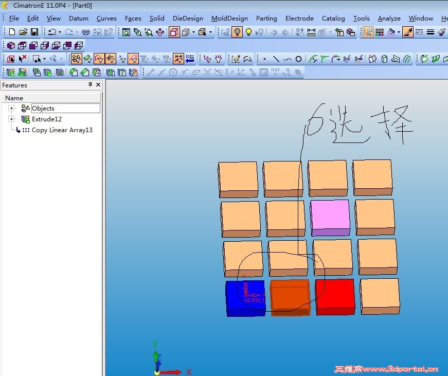Select the Extrude12 feature label

(x=47, y=119)
